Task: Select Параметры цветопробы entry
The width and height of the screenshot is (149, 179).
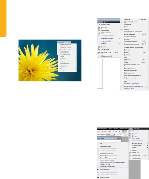Action: (134, 84)
